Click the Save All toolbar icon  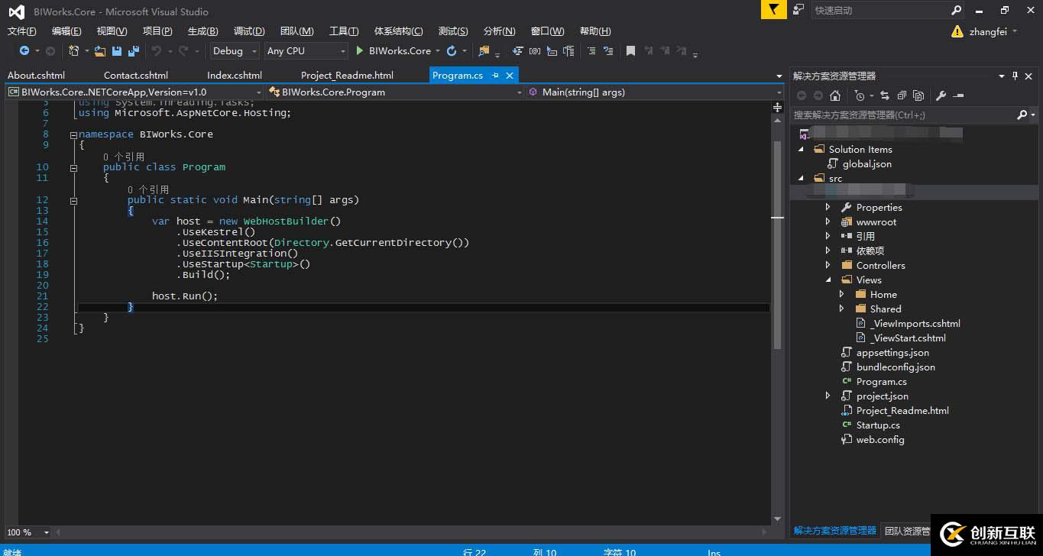tap(134, 51)
